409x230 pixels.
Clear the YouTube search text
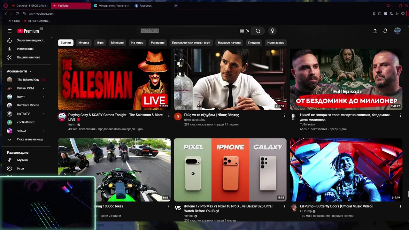tap(248, 31)
